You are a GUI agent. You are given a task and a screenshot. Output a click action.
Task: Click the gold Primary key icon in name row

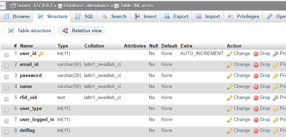(275, 87)
